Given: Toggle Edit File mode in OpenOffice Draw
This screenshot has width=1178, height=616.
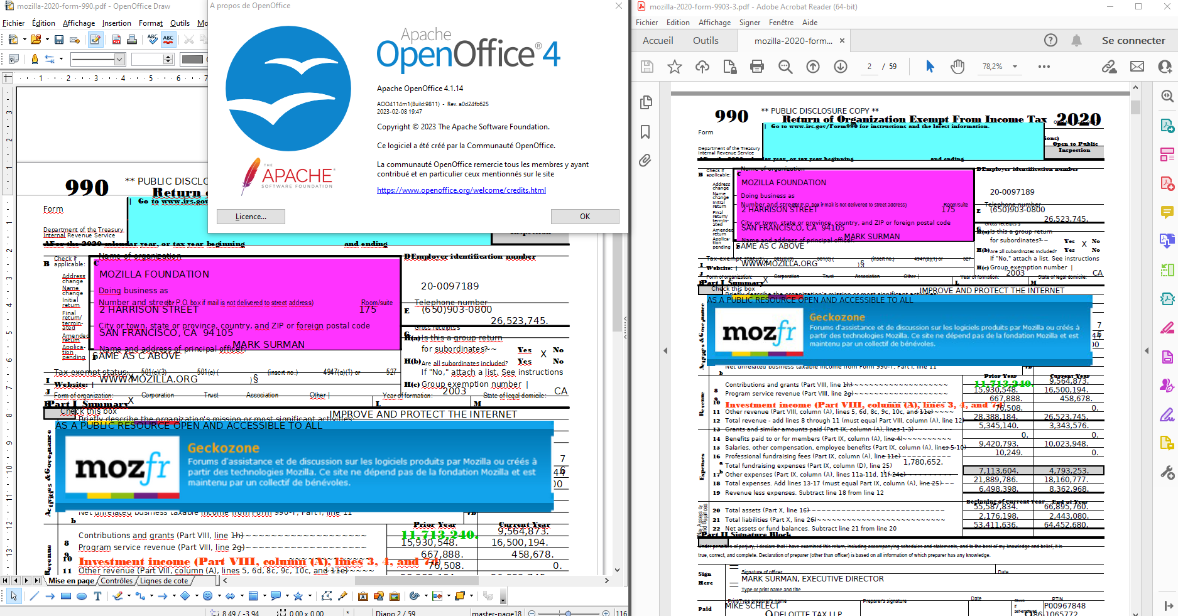Looking at the screenshot, I should pos(95,40).
